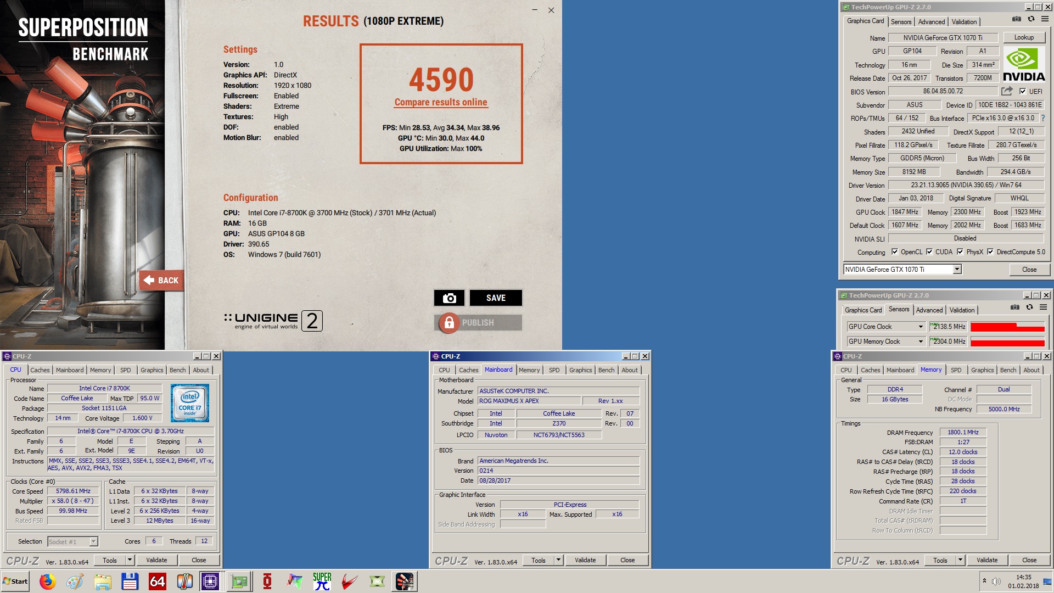1054x593 pixels.
Task: Click BIOS export arrow icon beside UEFI
Action: tap(1007, 91)
